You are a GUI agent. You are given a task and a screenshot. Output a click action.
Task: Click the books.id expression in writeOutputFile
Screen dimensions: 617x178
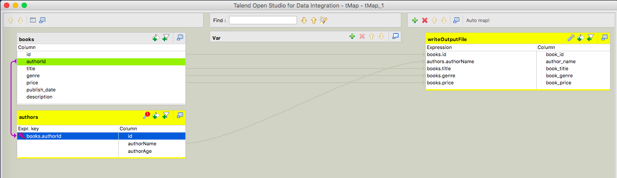(481, 54)
